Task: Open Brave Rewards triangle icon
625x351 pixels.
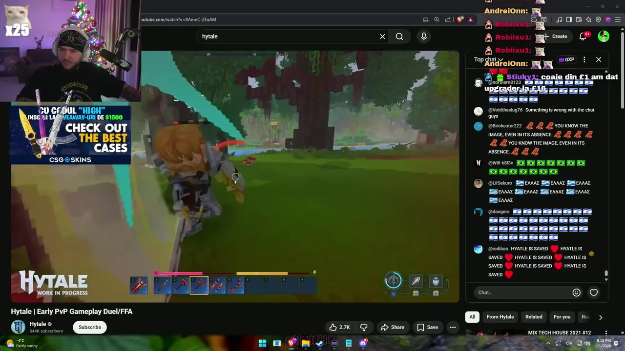Action: coord(470,19)
